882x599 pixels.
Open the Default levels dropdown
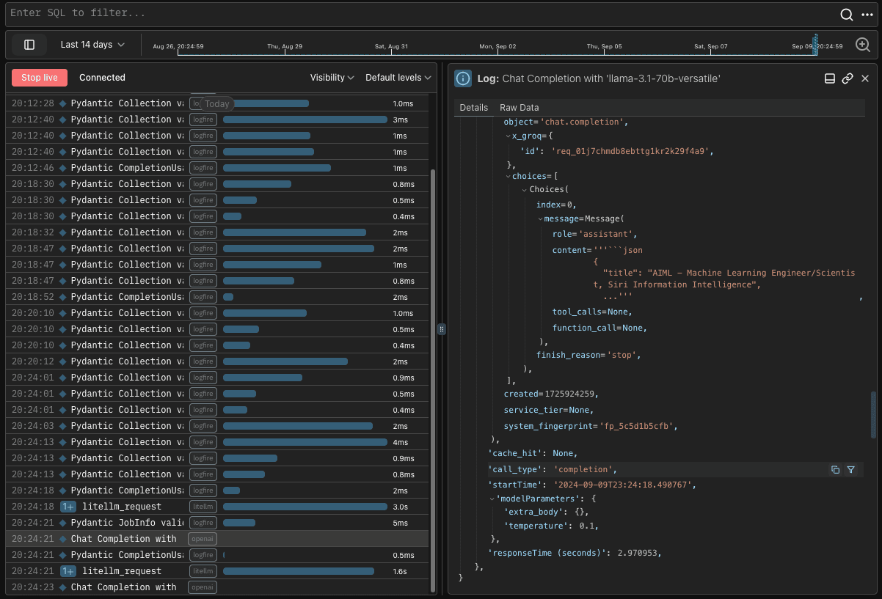398,78
